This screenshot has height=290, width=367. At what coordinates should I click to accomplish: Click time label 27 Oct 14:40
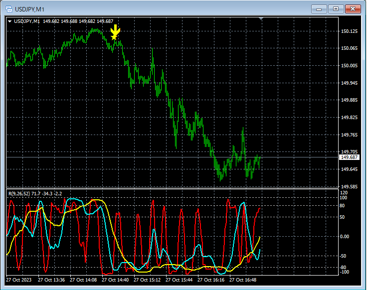[x=115, y=280]
